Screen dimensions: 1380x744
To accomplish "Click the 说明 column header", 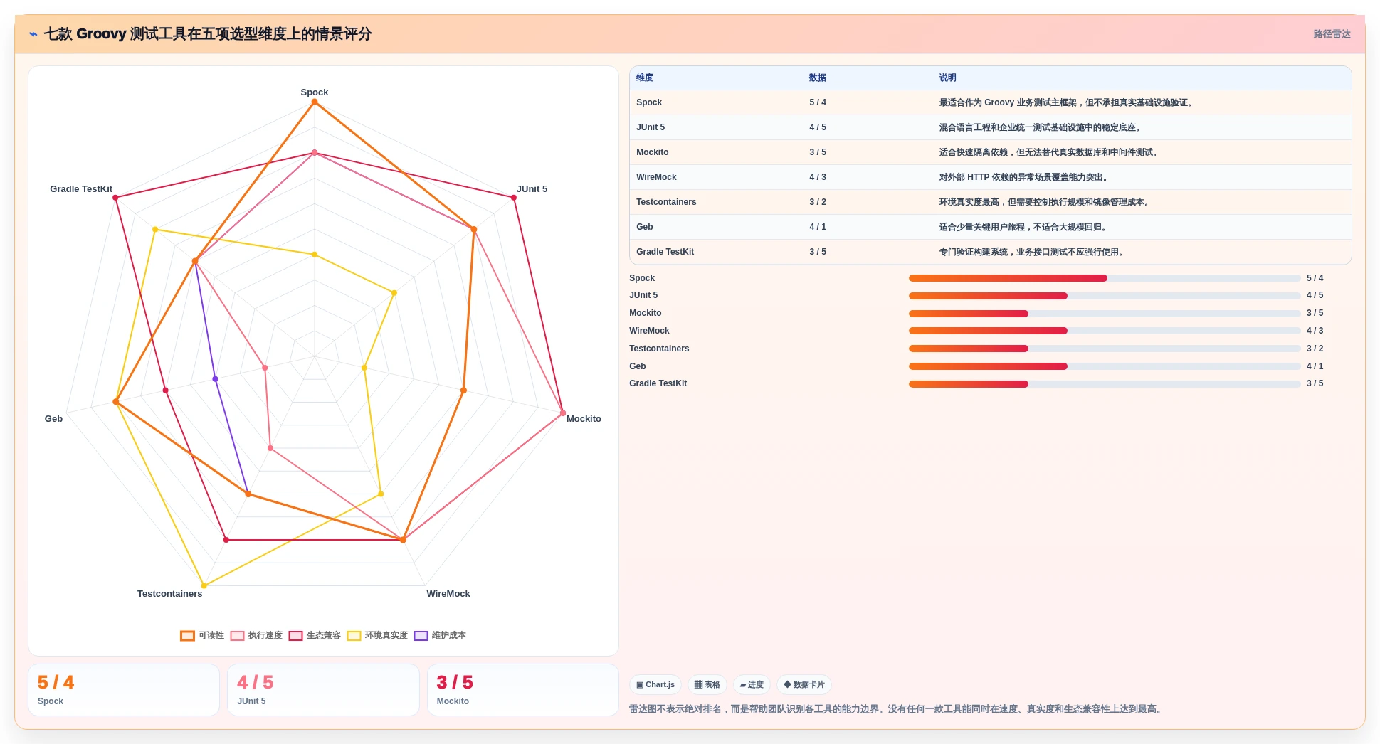I will click(x=947, y=78).
